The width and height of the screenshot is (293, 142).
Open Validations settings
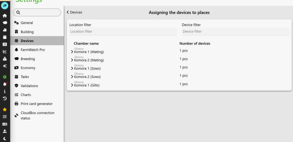(37, 85)
